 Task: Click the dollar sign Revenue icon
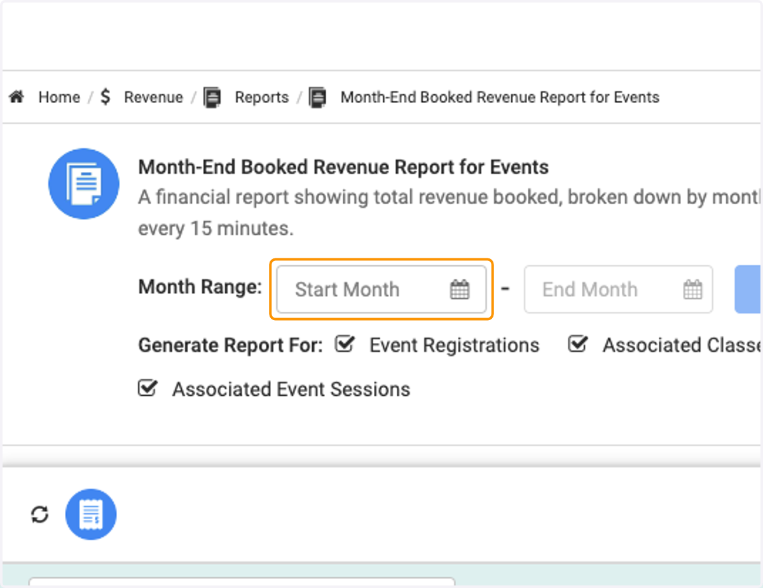click(106, 97)
